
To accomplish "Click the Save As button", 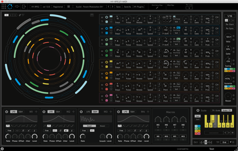I will coord(127,6).
